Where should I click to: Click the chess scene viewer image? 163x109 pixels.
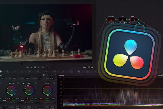point(46,33)
